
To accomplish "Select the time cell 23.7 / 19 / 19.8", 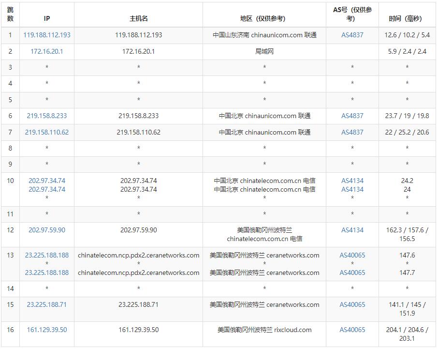I will pos(407,116).
